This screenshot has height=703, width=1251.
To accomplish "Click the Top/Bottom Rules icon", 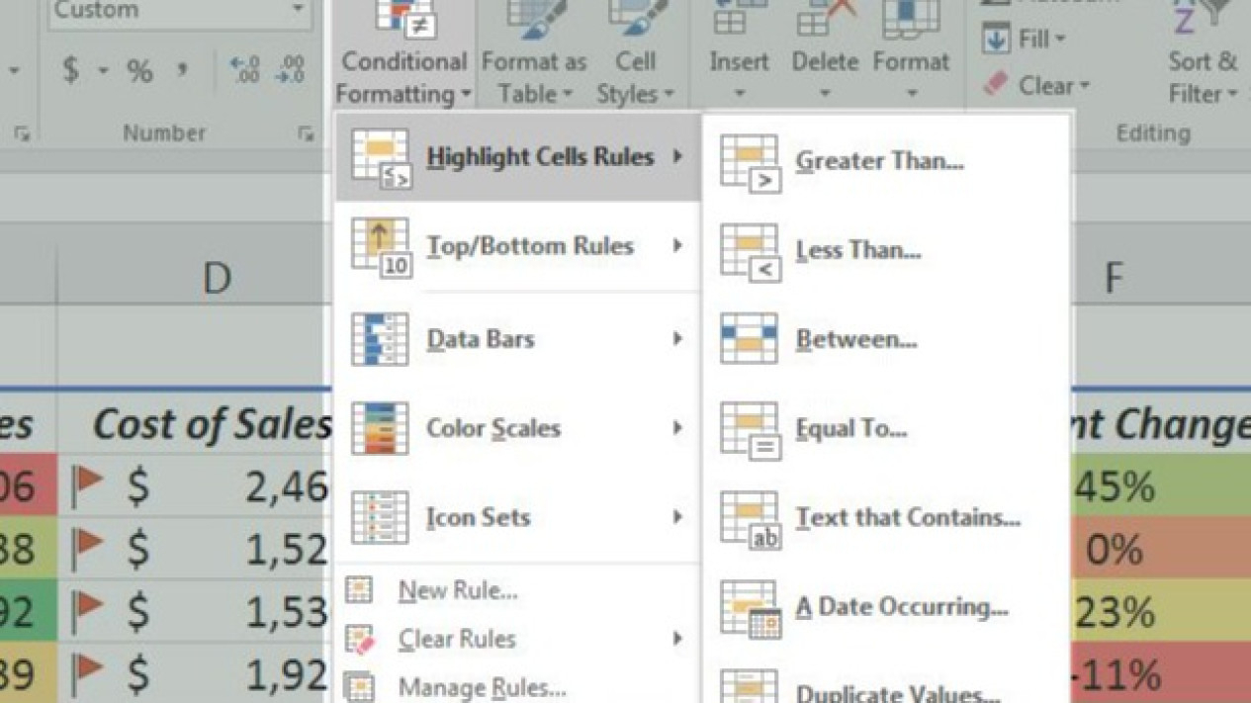I will click(381, 247).
